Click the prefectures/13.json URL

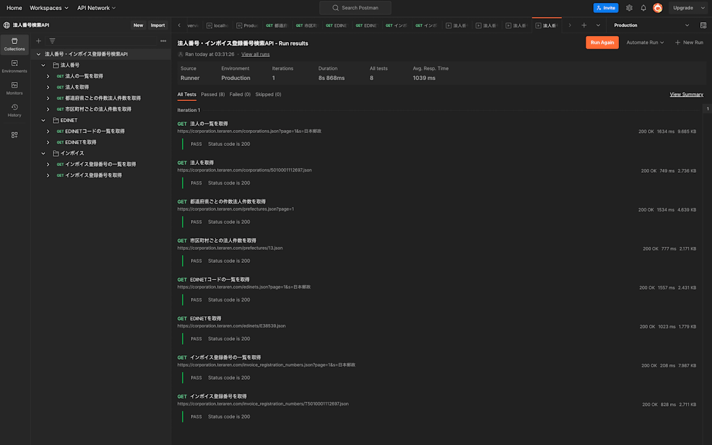click(230, 248)
